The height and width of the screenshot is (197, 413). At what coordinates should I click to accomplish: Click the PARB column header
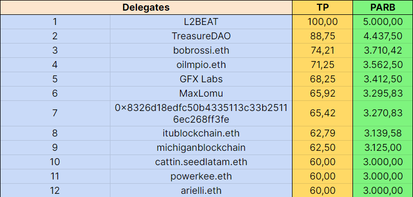pos(383,7)
